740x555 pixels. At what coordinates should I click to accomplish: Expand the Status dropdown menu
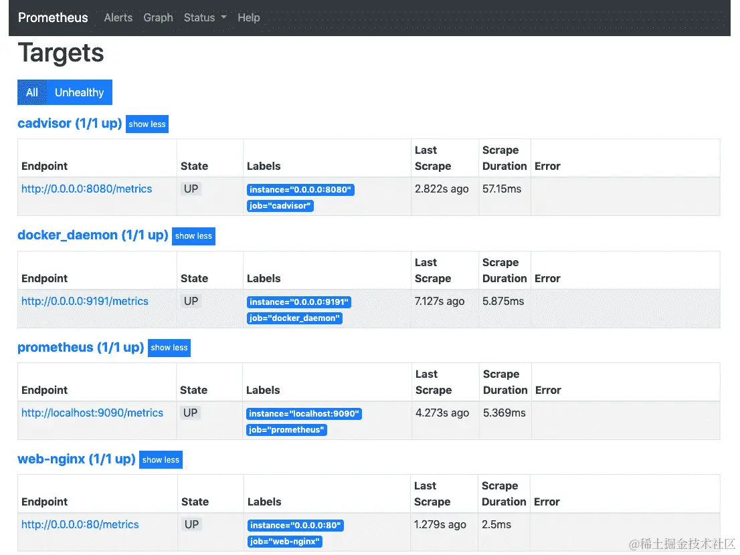[x=205, y=17]
